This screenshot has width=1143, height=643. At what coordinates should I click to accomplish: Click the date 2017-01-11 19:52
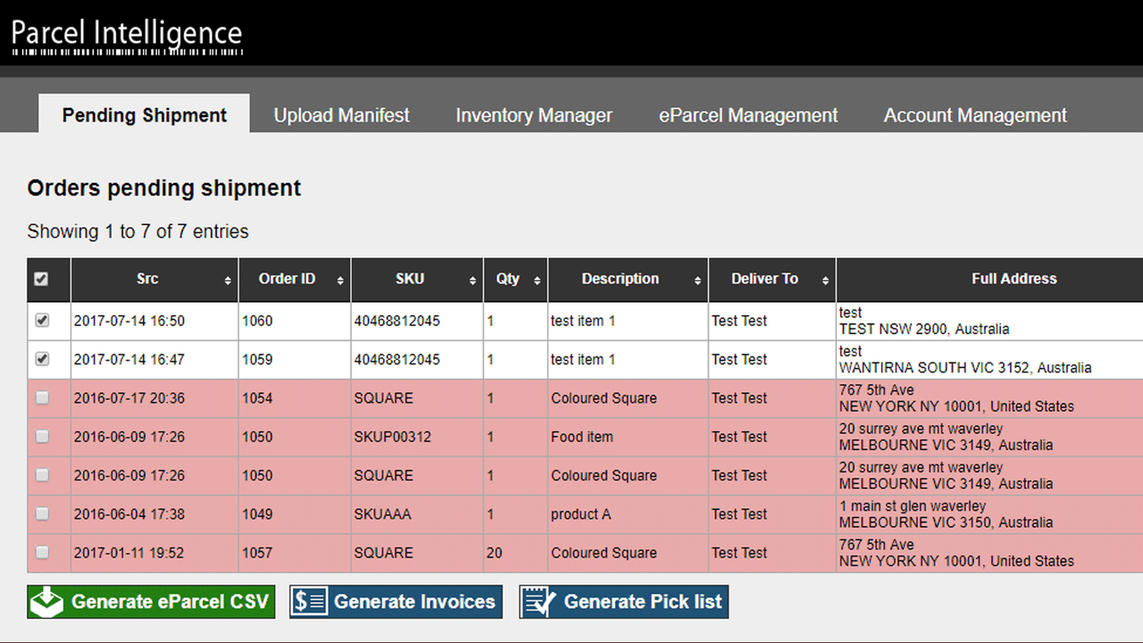pos(129,553)
